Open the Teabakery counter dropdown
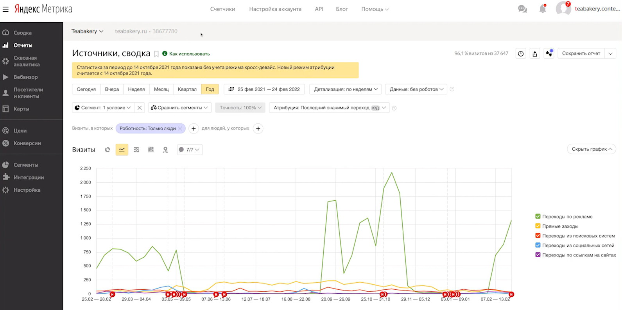The image size is (622, 310). (87, 31)
